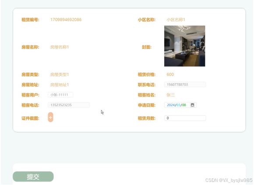Click the 租赁编号 value 1709894692086
This screenshot has height=185, width=254.
(66, 20)
